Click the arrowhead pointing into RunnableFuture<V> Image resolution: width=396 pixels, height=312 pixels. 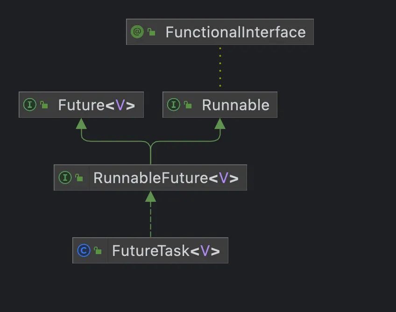[x=150, y=196]
